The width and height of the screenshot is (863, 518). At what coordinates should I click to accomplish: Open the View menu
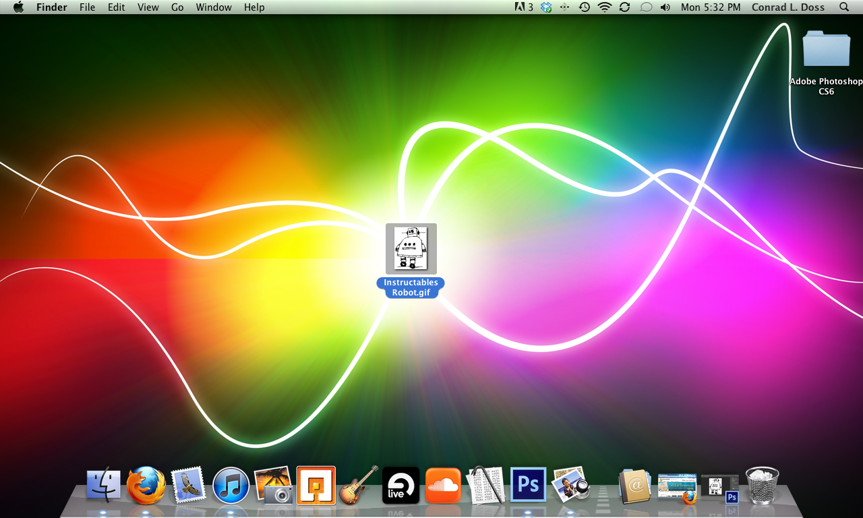tap(148, 7)
